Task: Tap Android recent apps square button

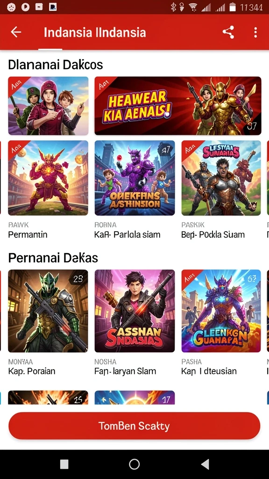Action: 64,464
